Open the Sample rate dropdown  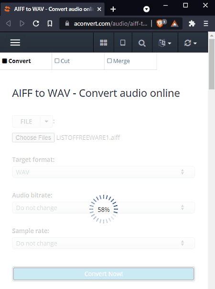coord(104,243)
